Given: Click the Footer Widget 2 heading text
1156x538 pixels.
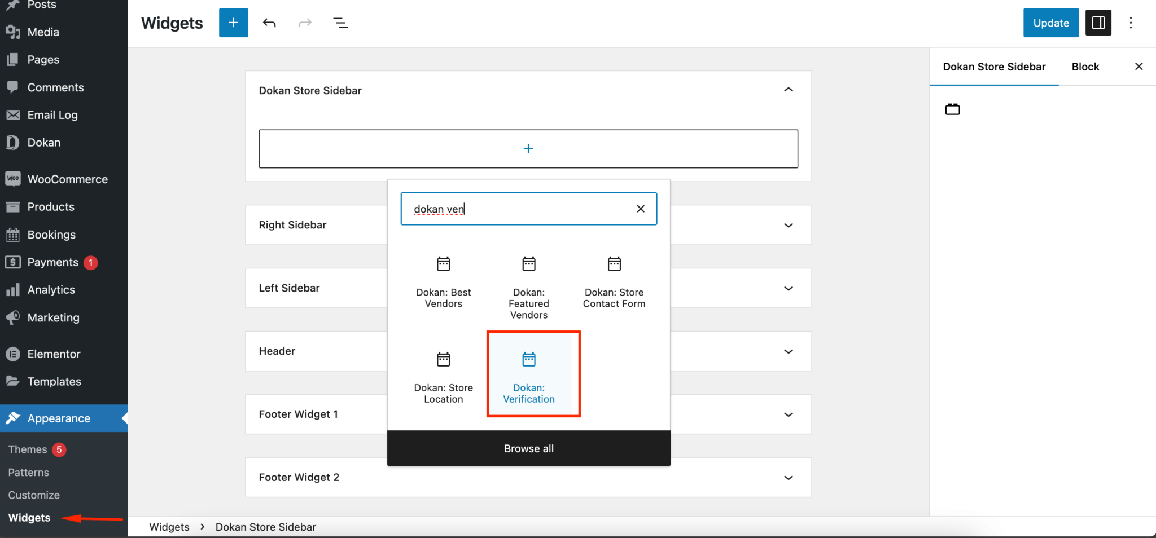Looking at the screenshot, I should click(299, 478).
